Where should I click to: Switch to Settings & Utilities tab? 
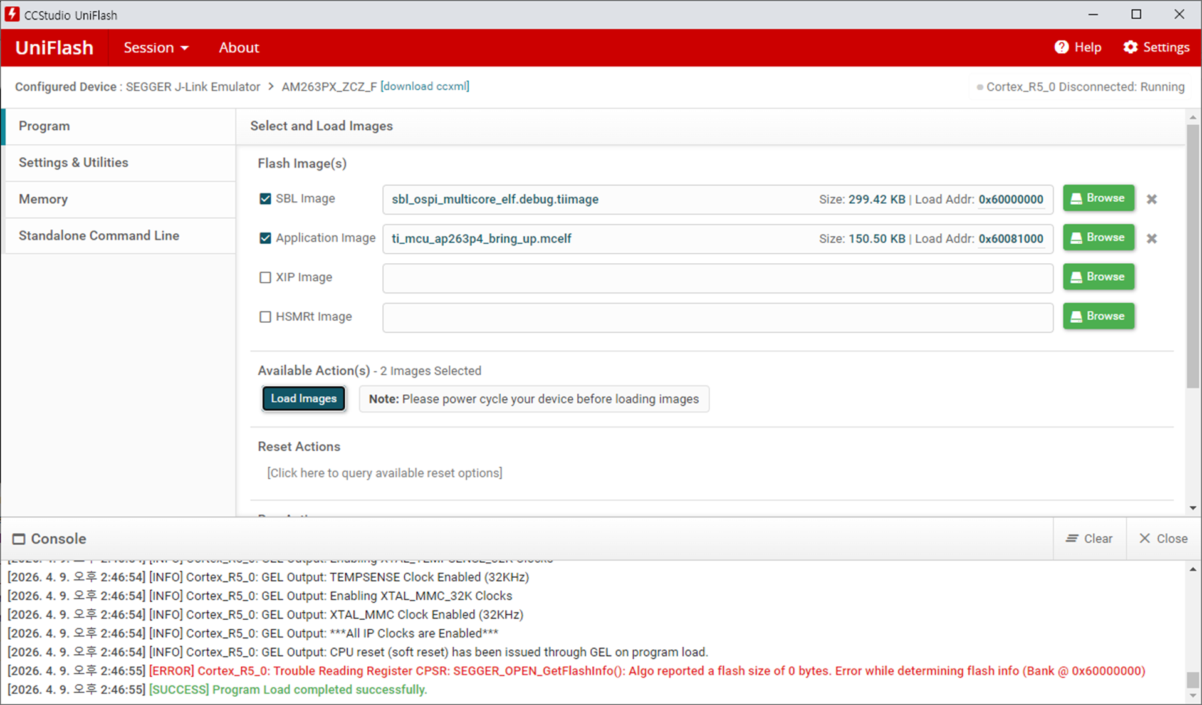pos(120,163)
